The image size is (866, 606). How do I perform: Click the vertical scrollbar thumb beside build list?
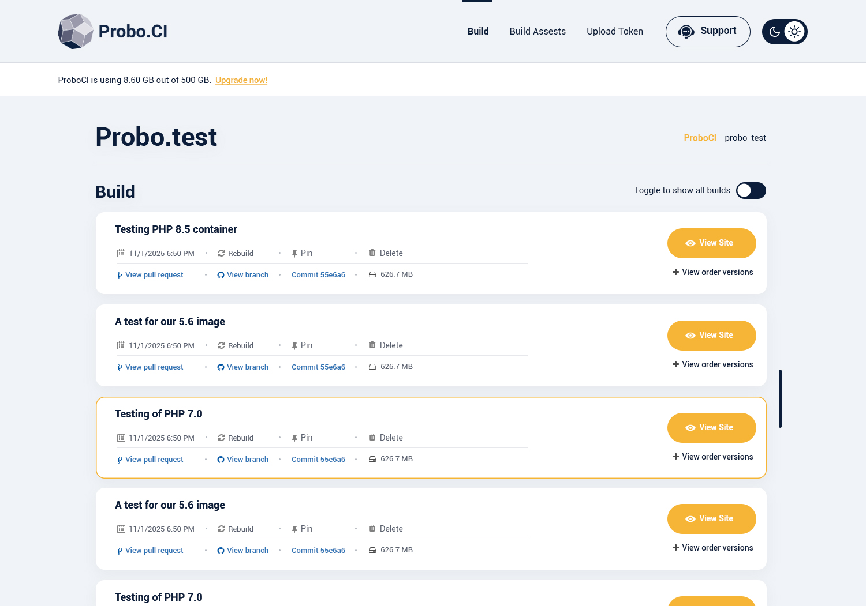(x=780, y=398)
